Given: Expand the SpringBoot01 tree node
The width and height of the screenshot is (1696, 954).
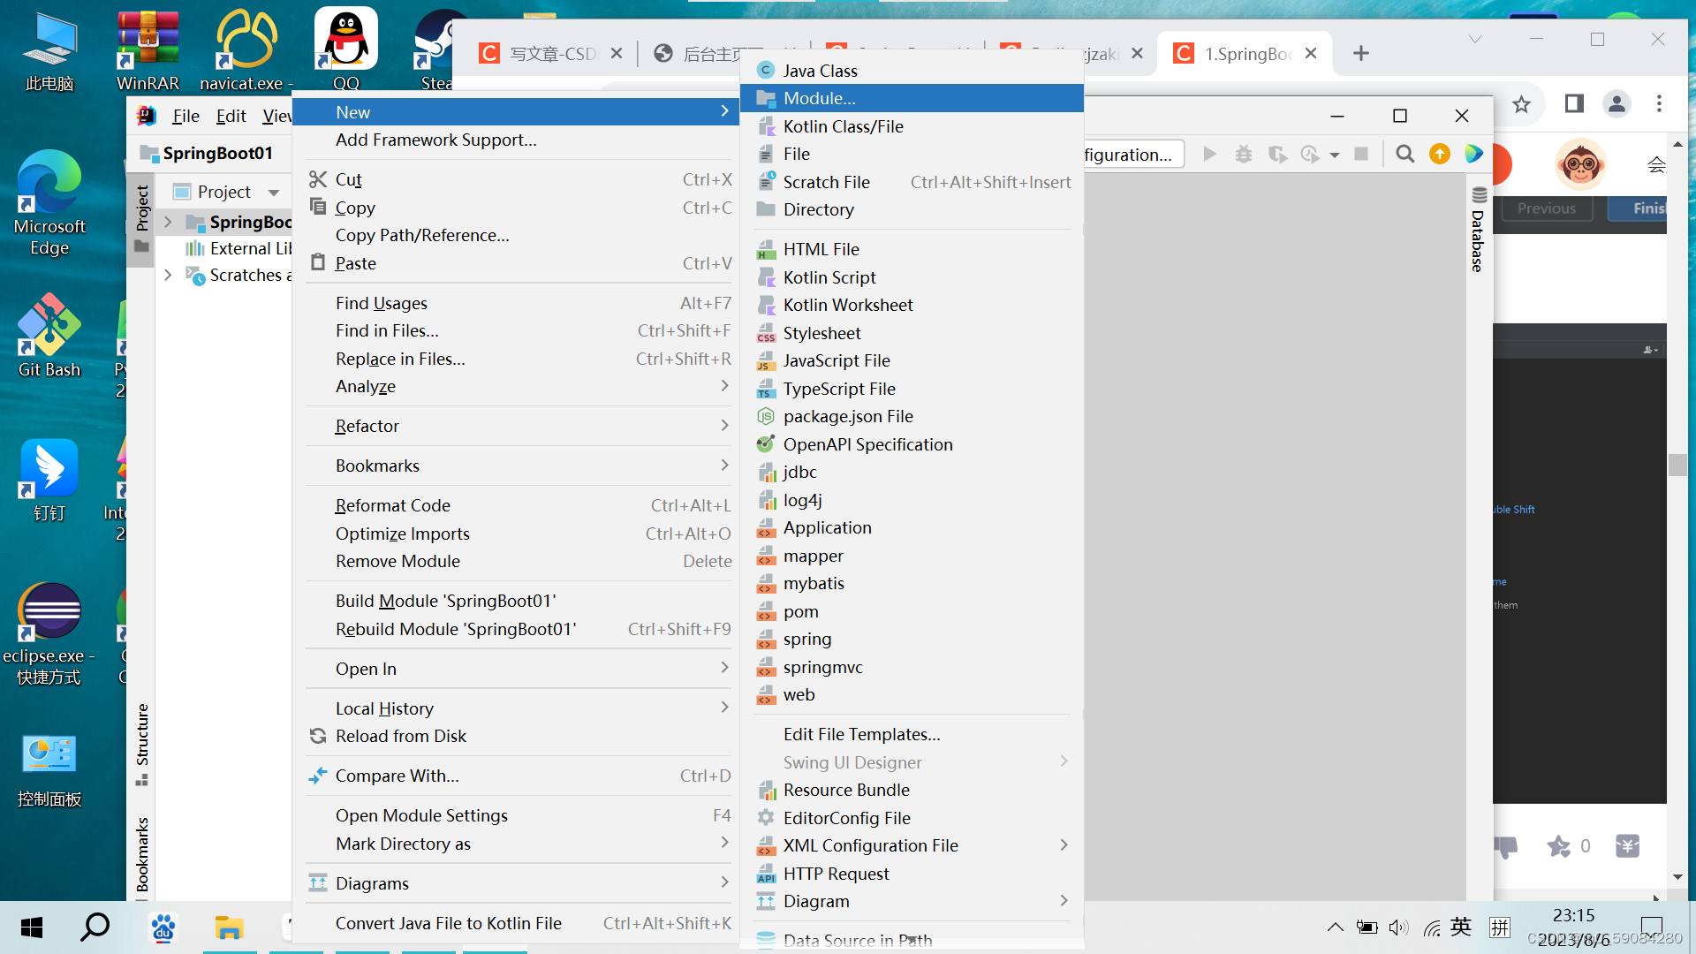Looking at the screenshot, I should pyautogui.click(x=169, y=222).
